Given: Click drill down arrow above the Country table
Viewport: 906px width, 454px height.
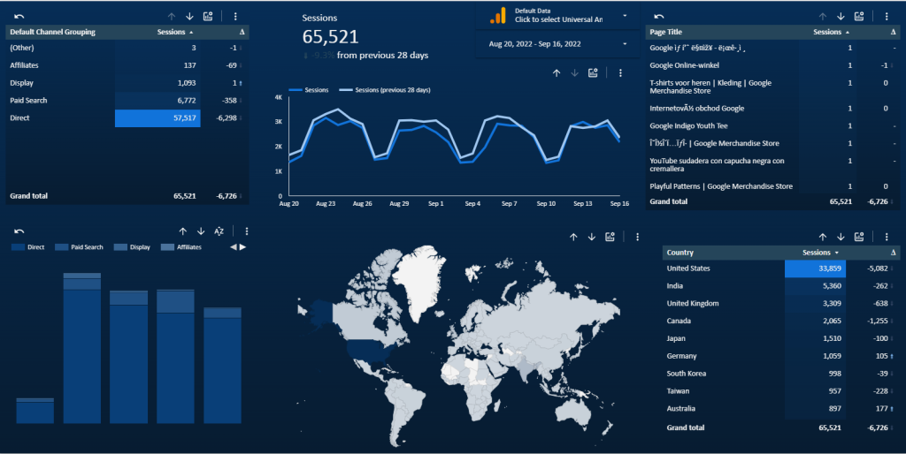Looking at the screenshot, I should [841, 236].
